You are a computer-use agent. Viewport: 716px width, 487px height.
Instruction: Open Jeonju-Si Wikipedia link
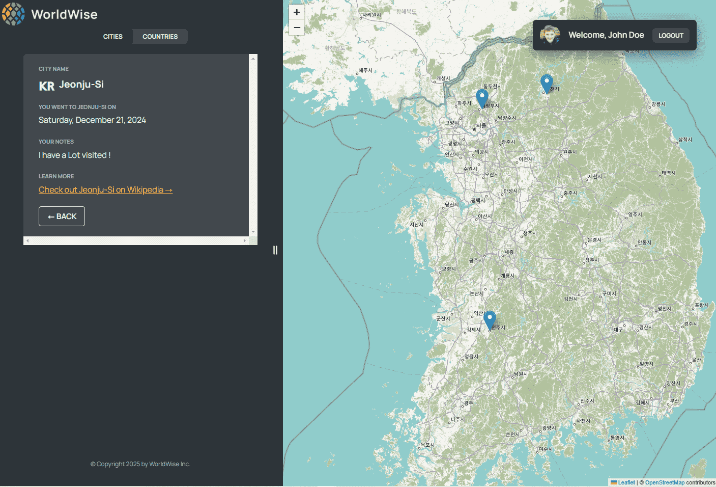pyautogui.click(x=105, y=190)
